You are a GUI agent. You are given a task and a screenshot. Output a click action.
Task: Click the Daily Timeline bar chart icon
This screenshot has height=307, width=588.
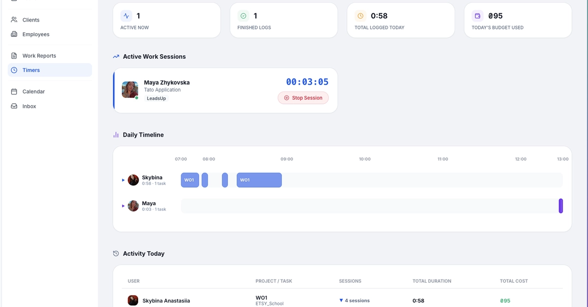116,135
